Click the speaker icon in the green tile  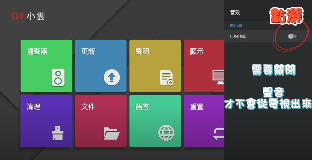(58, 77)
